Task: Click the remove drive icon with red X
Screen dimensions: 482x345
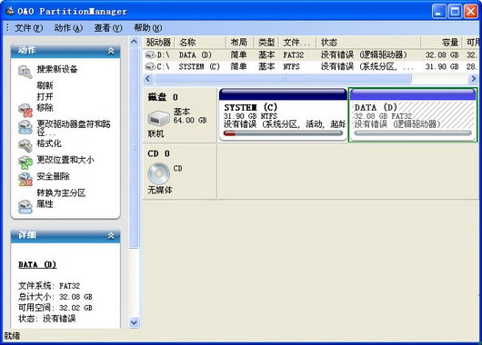Action: (x=25, y=110)
